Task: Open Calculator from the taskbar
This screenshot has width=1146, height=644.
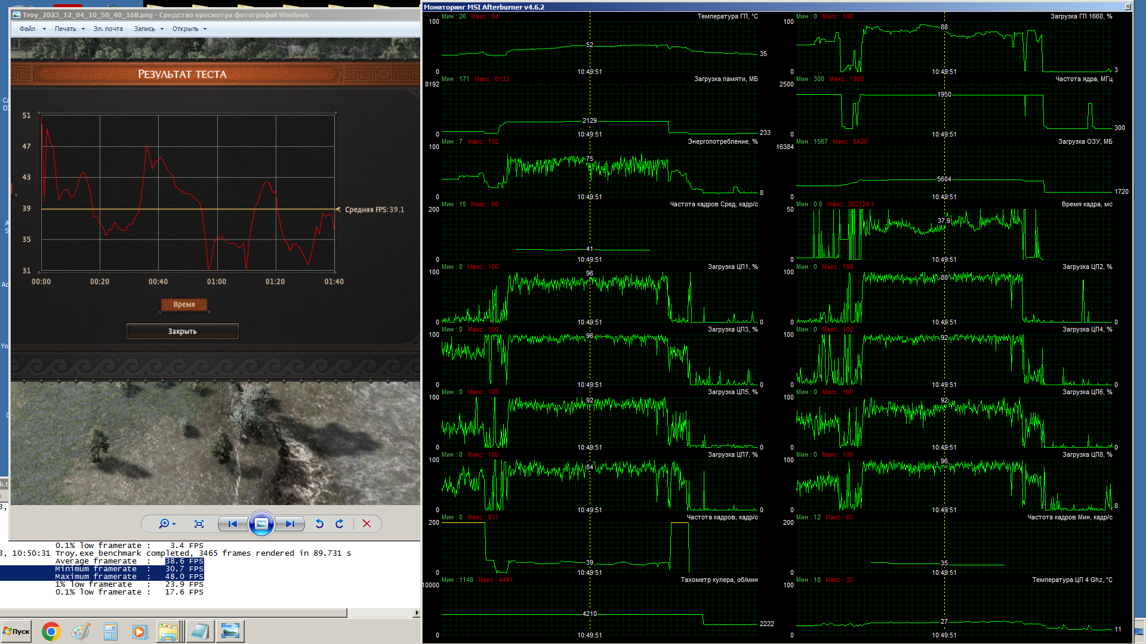Action: pyautogui.click(x=110, y=631)
